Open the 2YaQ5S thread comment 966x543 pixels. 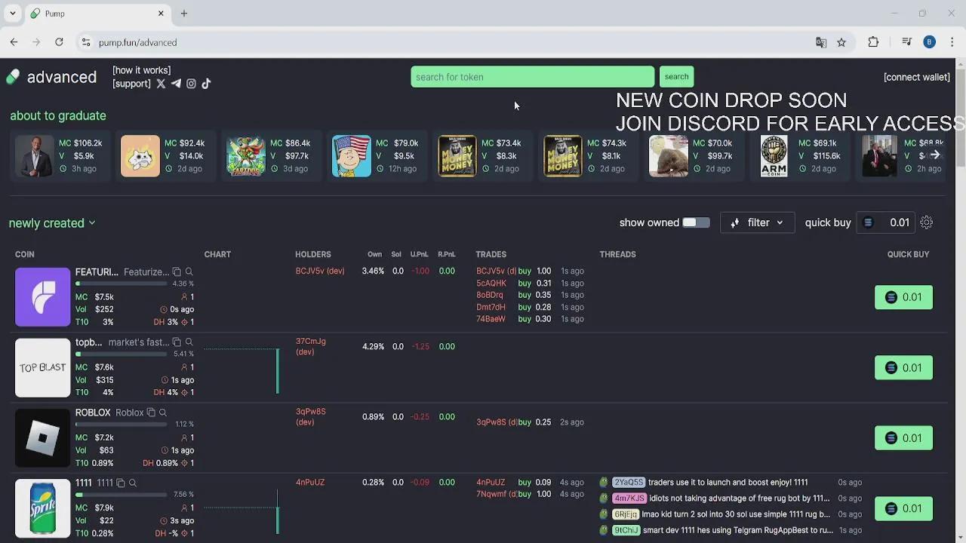coord(731,483)
